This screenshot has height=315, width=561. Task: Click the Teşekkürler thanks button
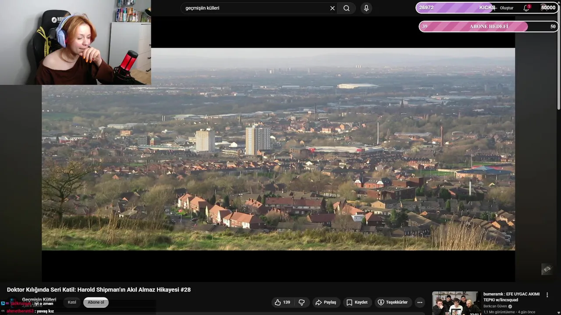point(393,302)
